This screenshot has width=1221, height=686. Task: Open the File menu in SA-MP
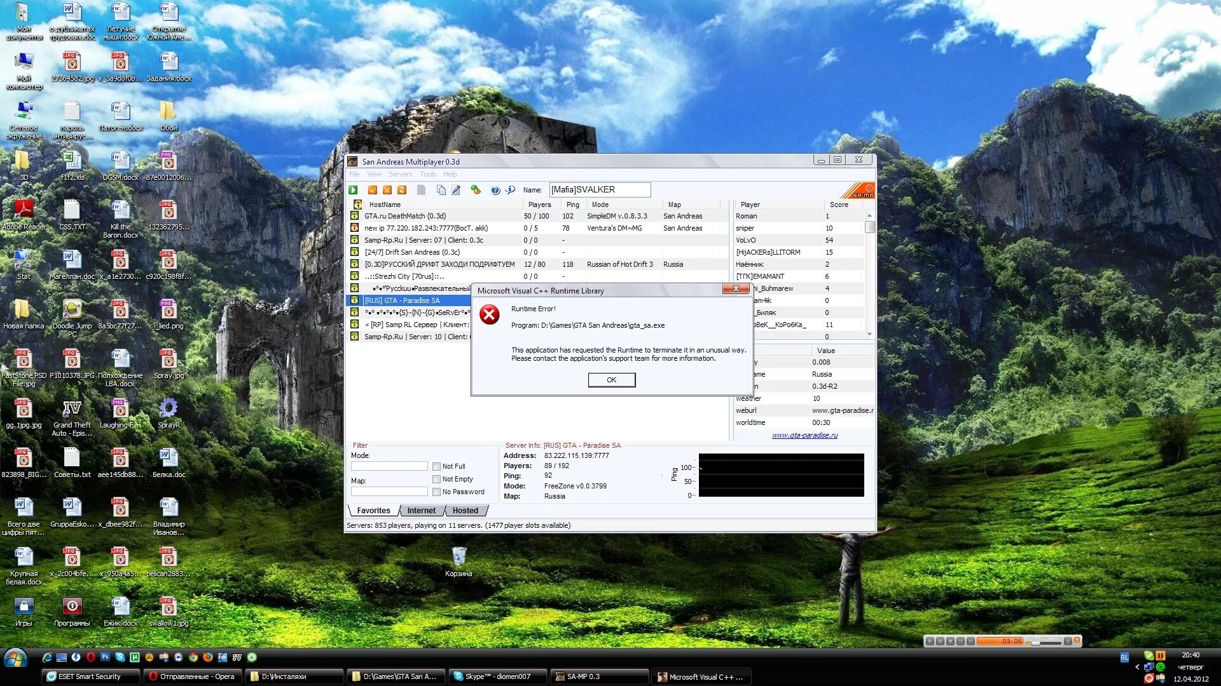coord(354,174)
